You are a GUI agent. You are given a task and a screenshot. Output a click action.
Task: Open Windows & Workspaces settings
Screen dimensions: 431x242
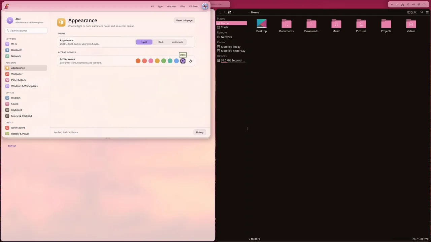click(x=26, y=86)
